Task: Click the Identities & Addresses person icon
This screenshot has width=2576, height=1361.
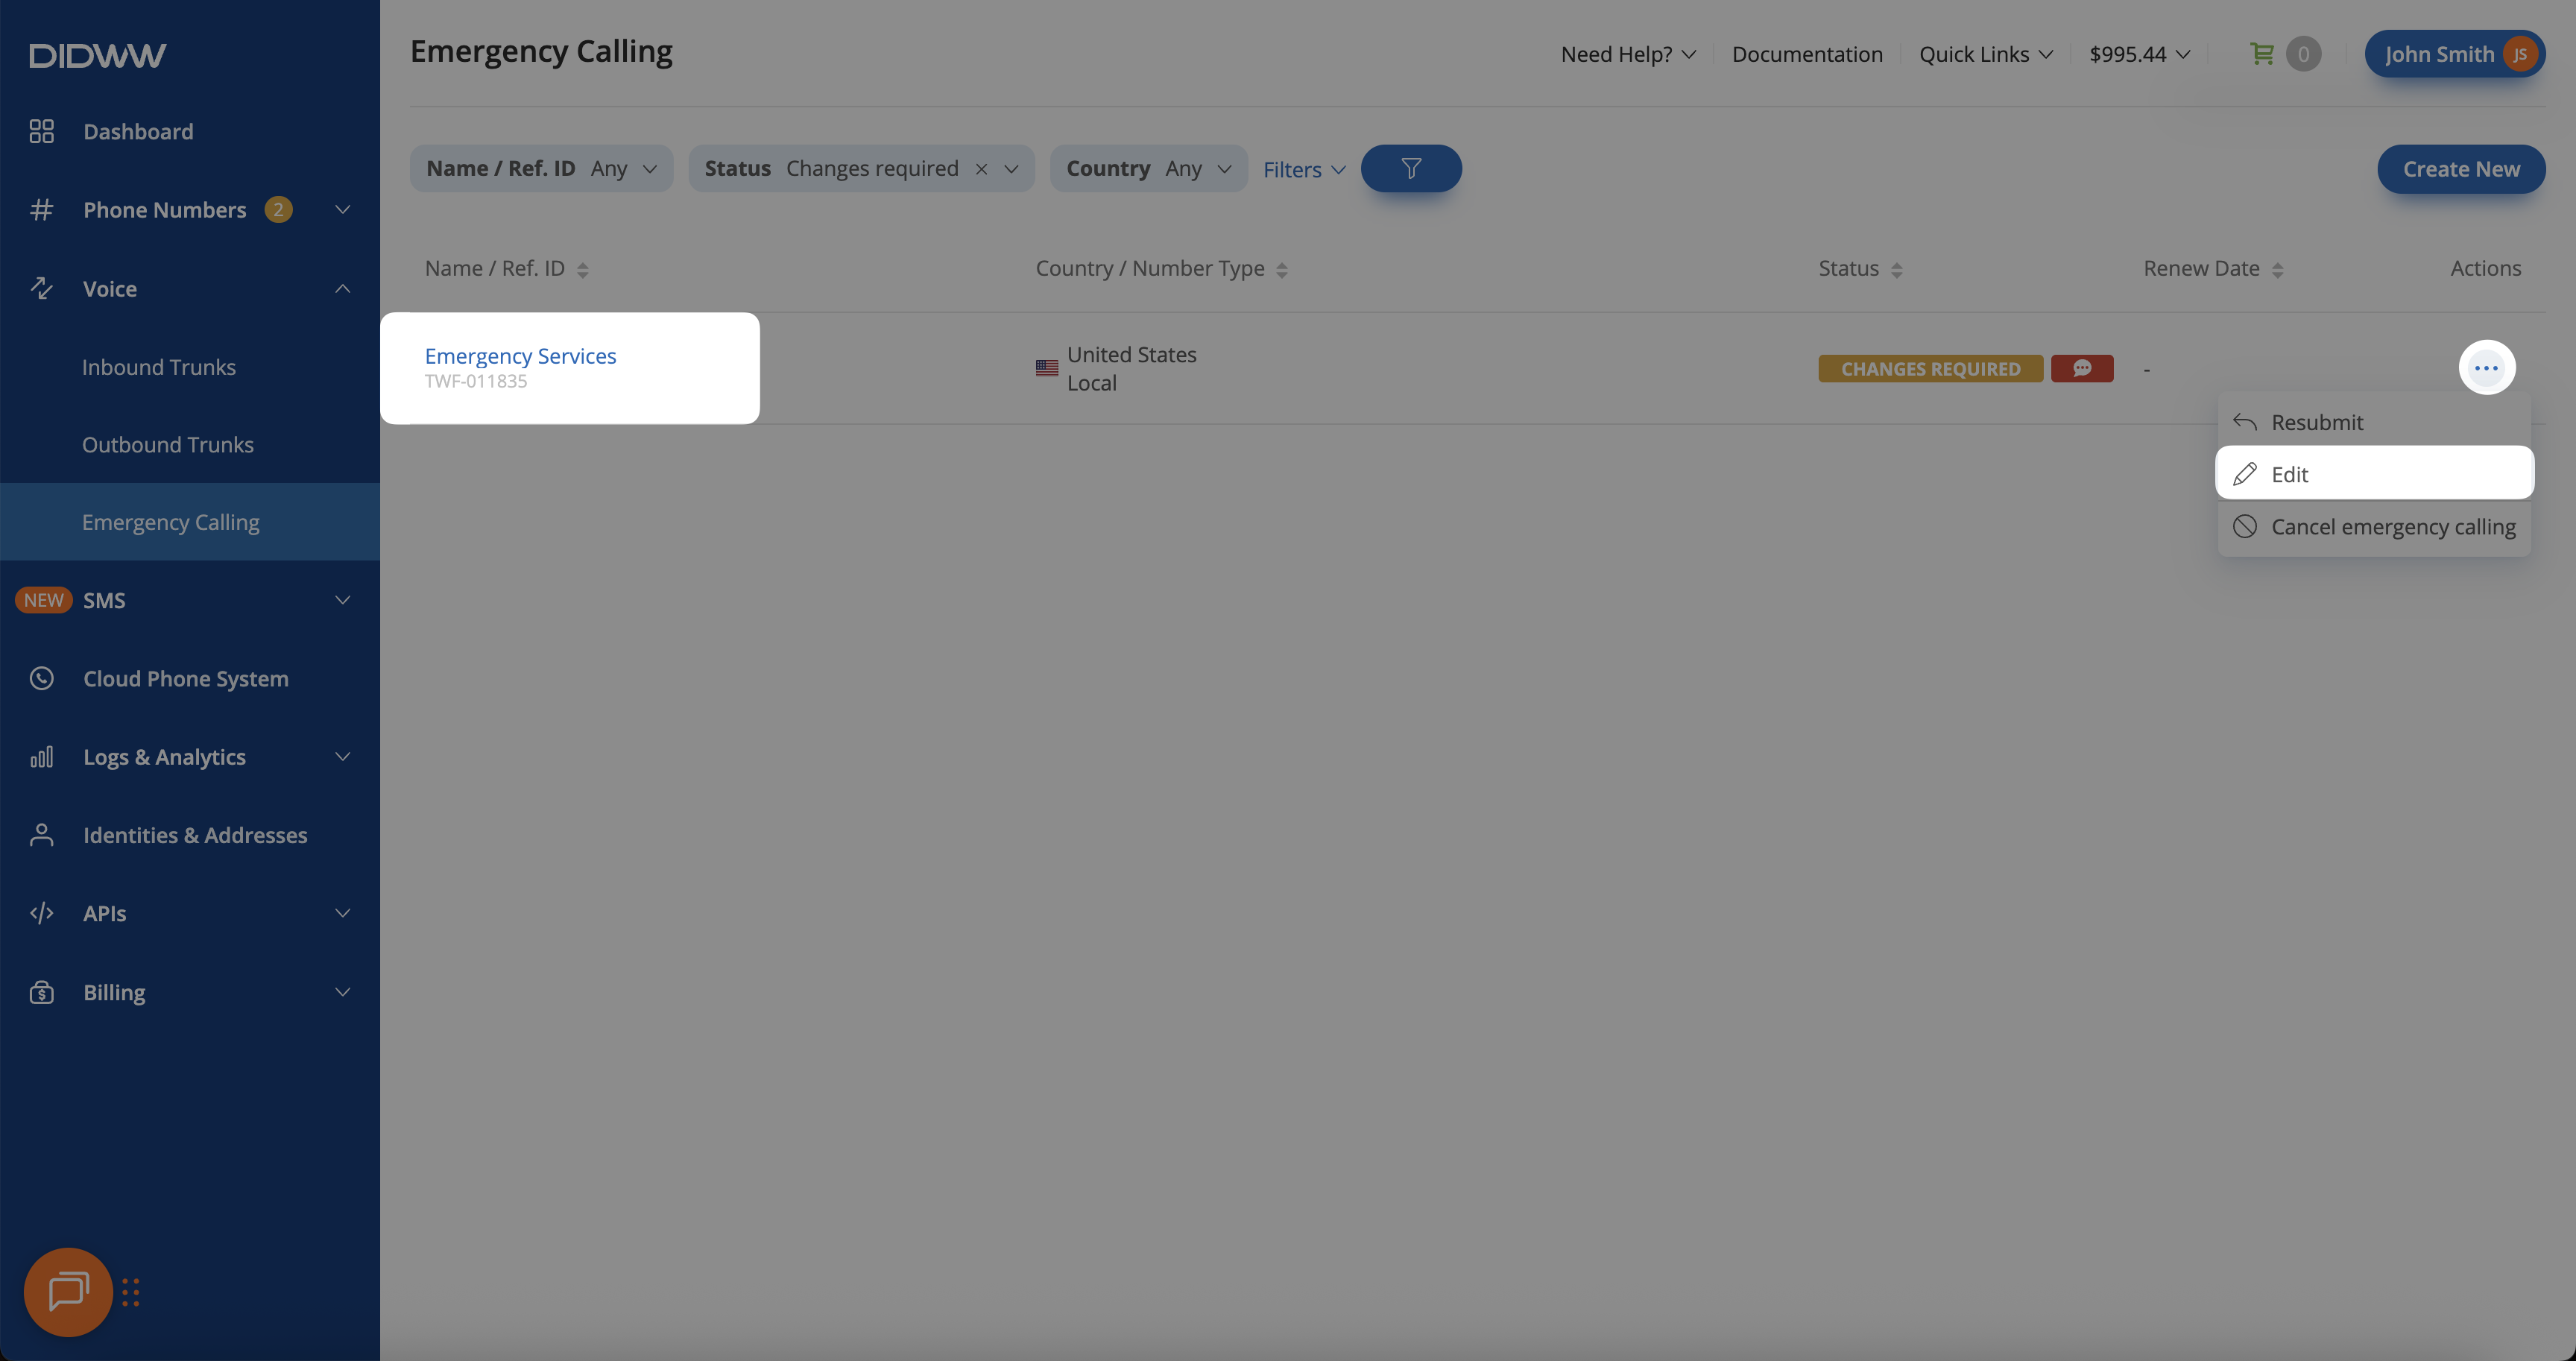Action: [x=41, y=835]
